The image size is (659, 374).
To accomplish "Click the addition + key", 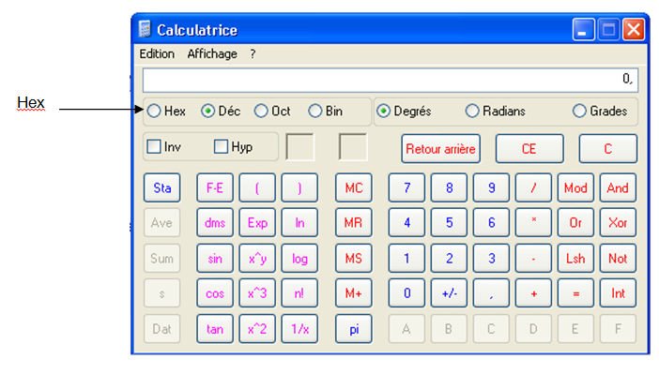I will pos(533,293).
